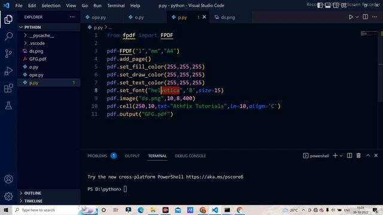Viewport: 383px width, 215px height.
Task: Open ds.png in the explorer
Action: click(49, 51)
